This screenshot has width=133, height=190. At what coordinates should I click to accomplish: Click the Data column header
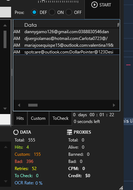click(x=30, y=25)
